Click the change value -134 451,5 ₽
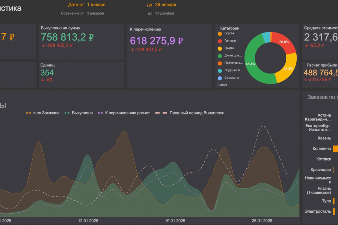Viewport: 338px width, 225px height. (x=146, y=49)
